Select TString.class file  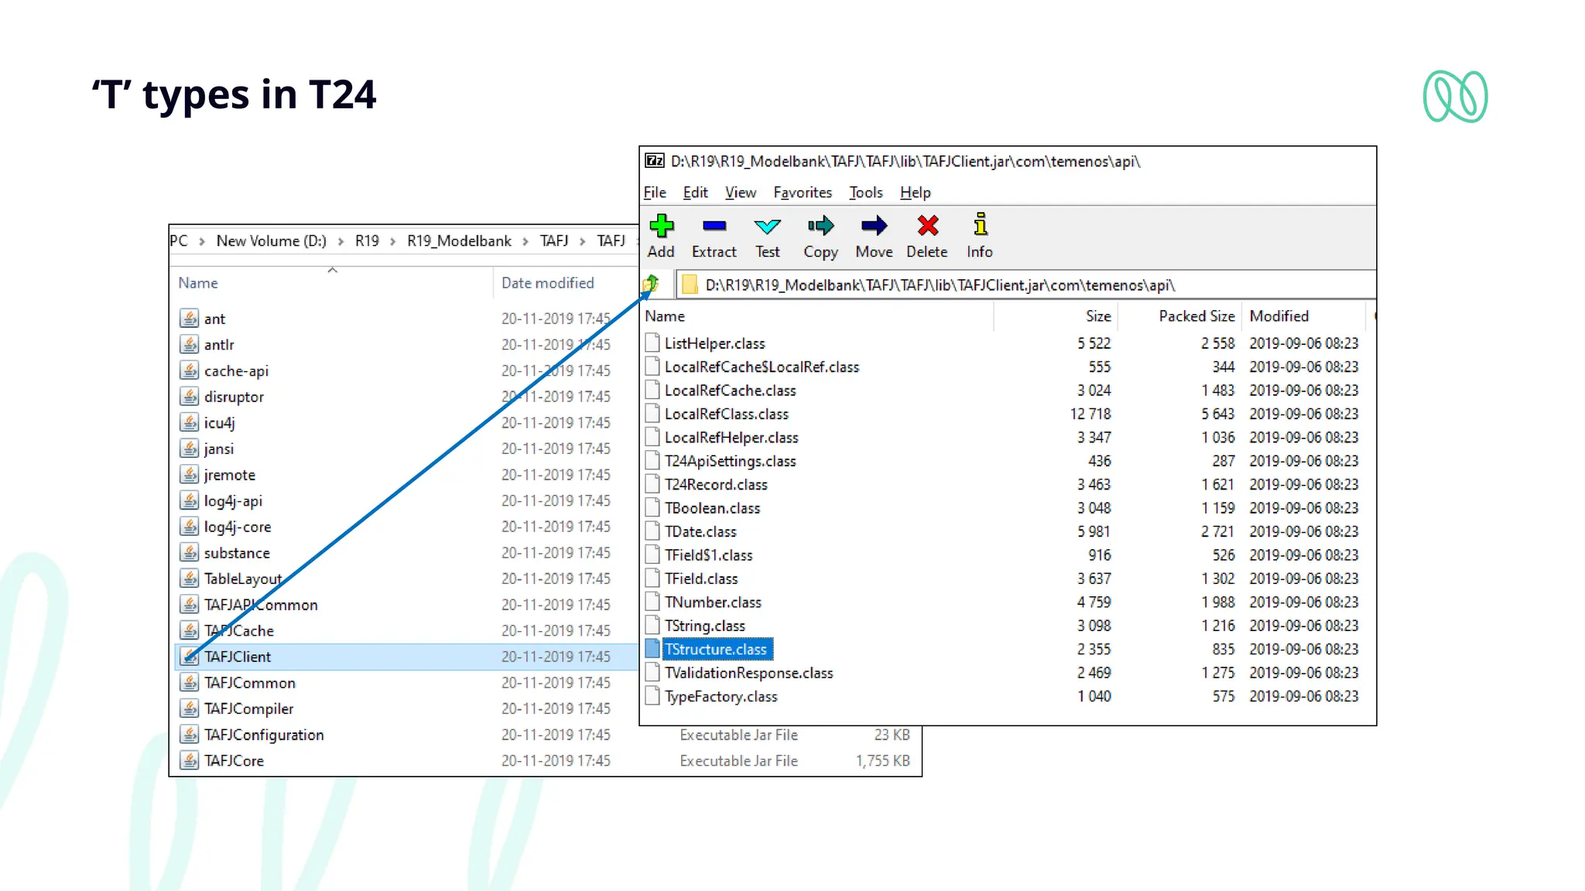(705, 626)
